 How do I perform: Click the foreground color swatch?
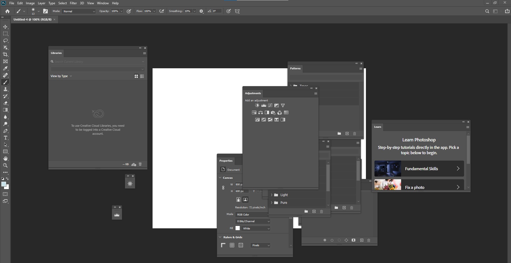pos(3,184)
